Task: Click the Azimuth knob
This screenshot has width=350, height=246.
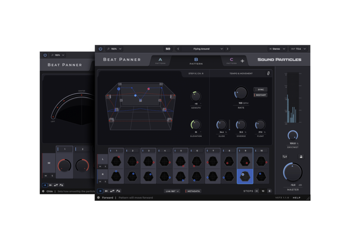Action: [196, 96]
